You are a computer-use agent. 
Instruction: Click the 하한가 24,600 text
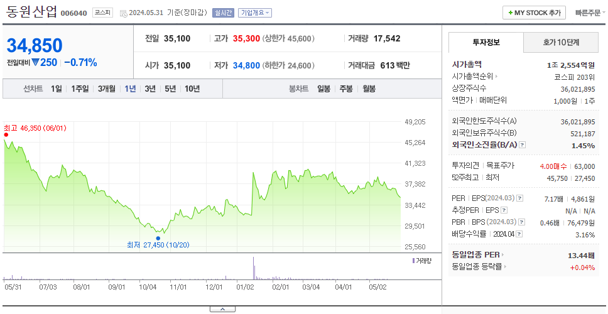click(x=288, y=65)
